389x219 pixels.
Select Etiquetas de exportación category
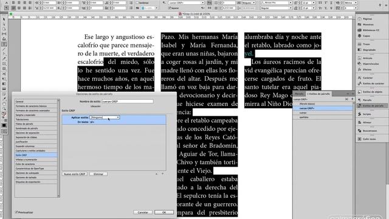pyautogui.click(x=36, y=182)
